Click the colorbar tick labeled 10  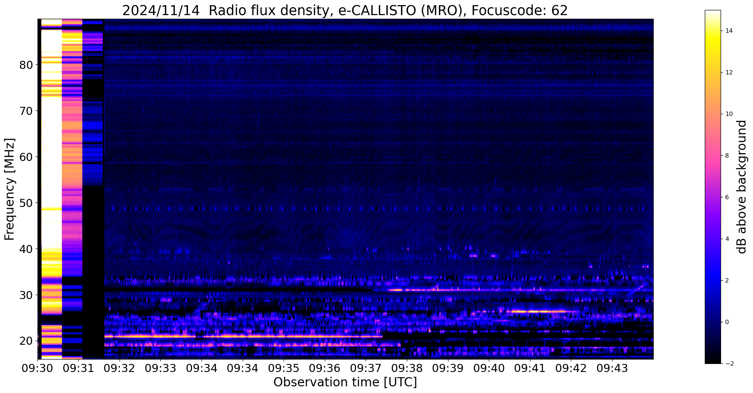coord(729,114)
